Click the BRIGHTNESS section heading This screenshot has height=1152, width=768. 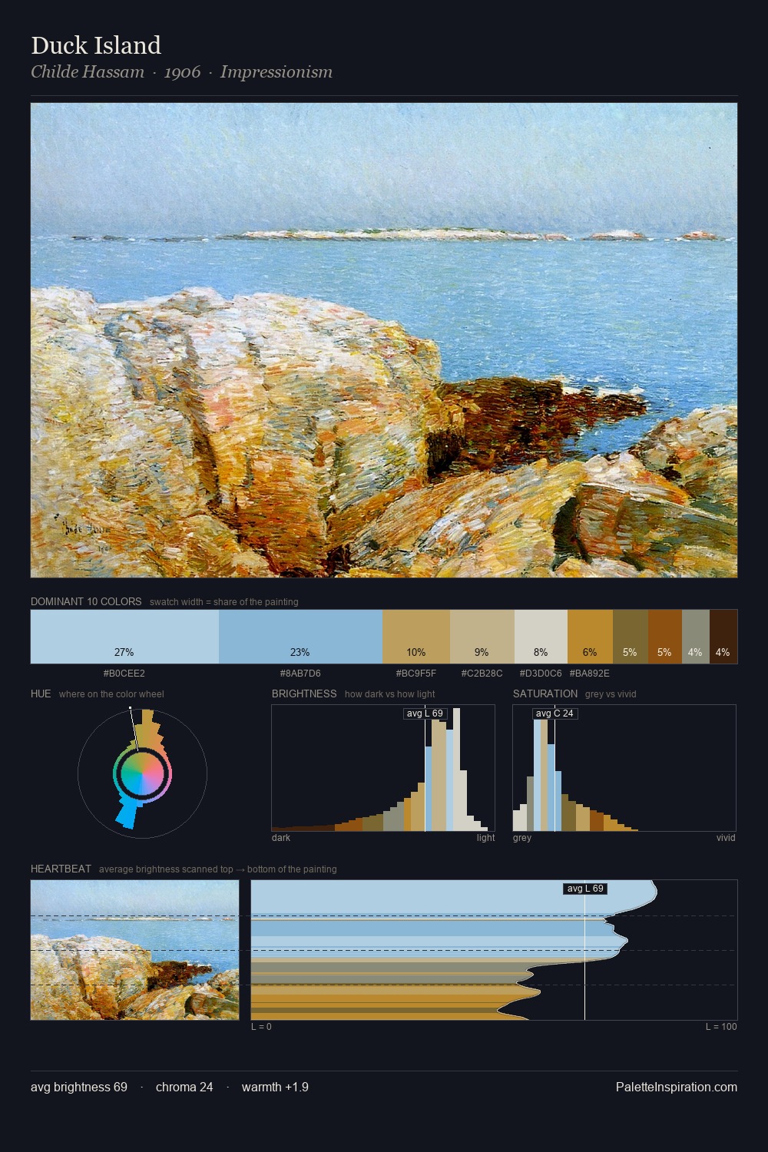304,694
